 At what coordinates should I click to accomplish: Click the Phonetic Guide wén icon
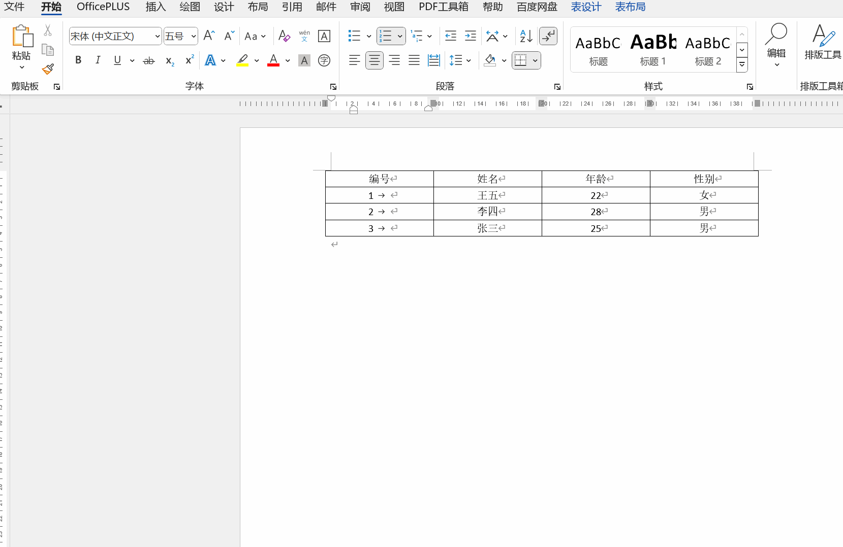304,36
